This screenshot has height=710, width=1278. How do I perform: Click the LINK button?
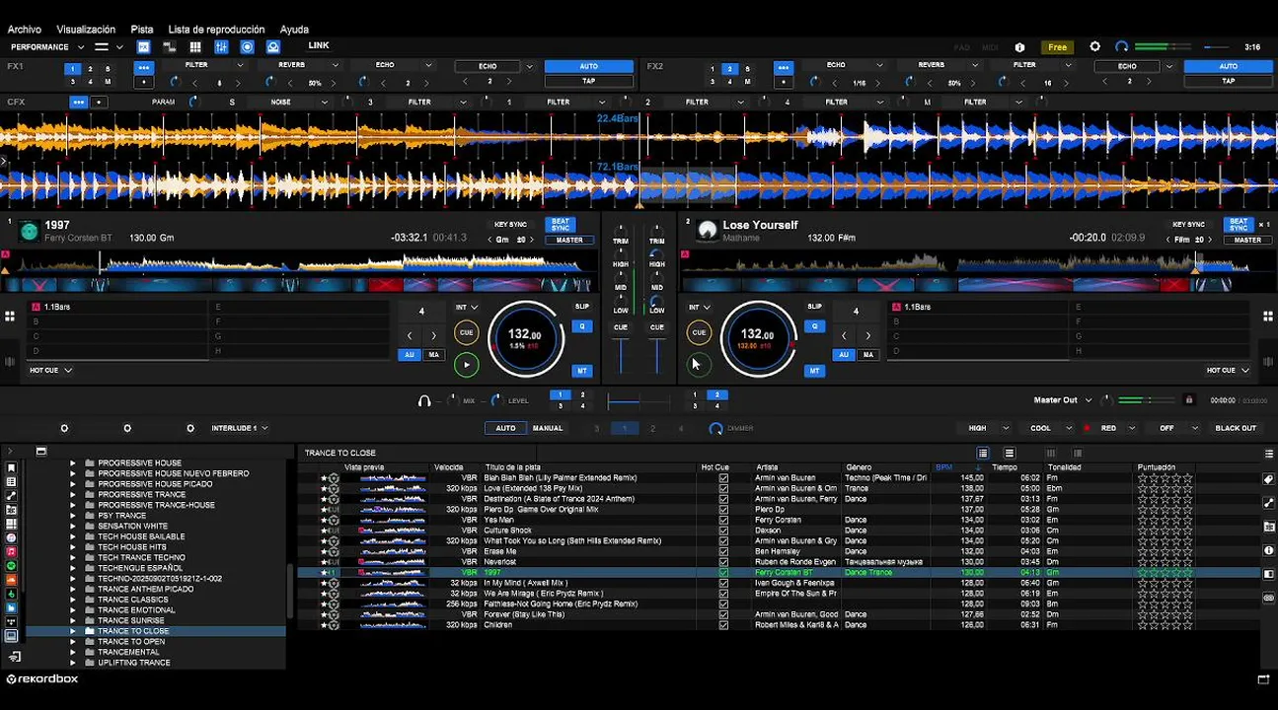point(319,45)
